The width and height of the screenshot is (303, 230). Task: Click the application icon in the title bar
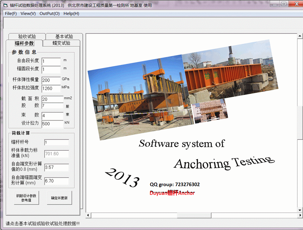tap(5, 5)
